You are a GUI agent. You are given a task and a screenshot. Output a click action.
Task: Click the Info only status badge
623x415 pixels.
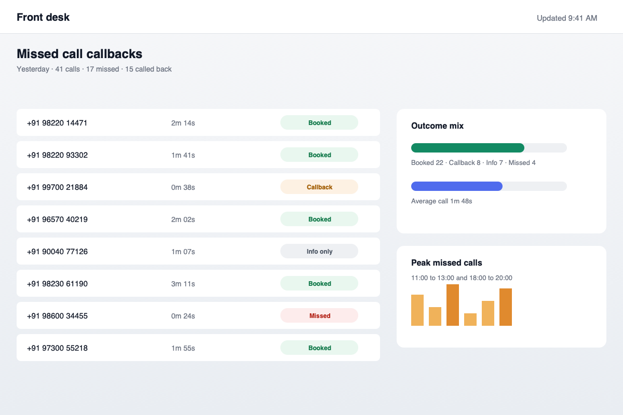[319, 251]
